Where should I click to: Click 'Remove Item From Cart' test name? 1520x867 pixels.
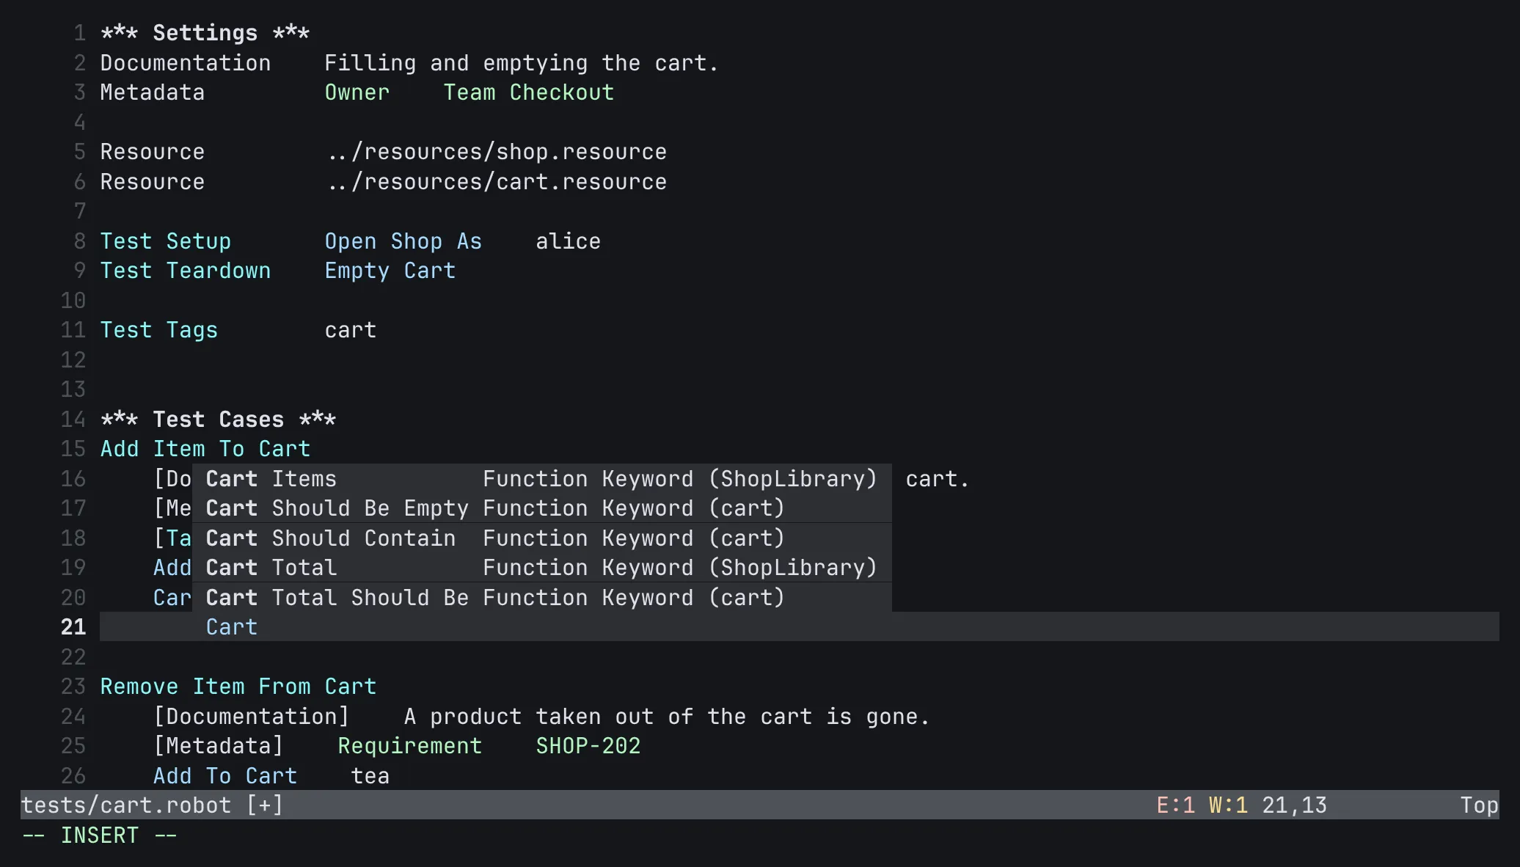[x=238, y=686]
